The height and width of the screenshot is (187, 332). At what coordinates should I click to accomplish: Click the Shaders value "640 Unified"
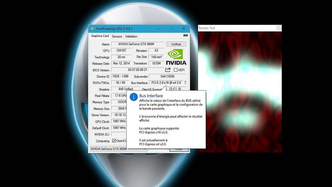(125, 89)
